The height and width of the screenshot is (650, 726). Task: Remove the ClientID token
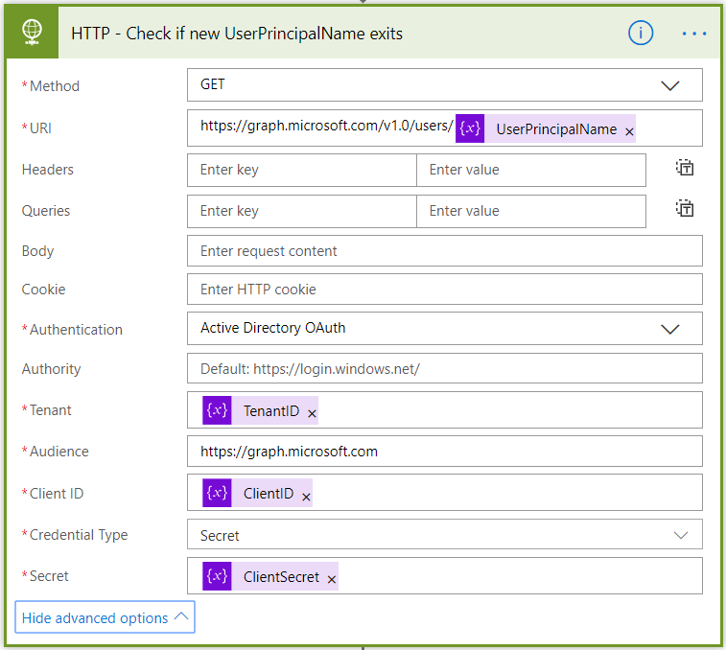click(306, 497)
